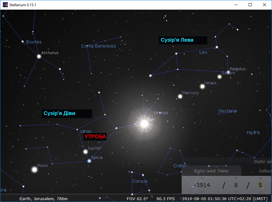Click the Stellarium app icon in title bar

coord(5,5)
